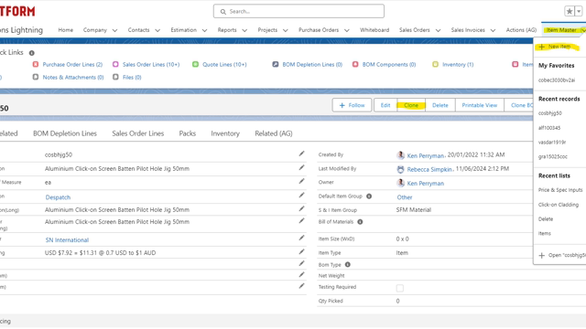The width and height of the screenshot is (586, 329).
Task: Open the Actions (AG) nav tab
Action: coord(521,30)
